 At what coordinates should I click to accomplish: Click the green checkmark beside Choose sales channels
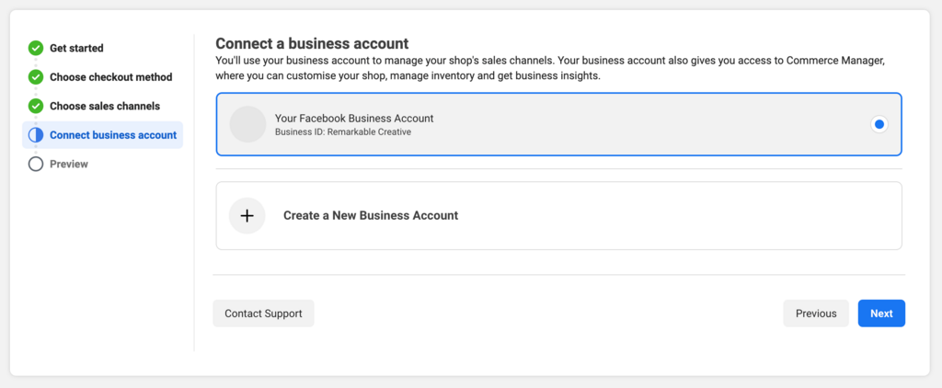pos(36,106)
